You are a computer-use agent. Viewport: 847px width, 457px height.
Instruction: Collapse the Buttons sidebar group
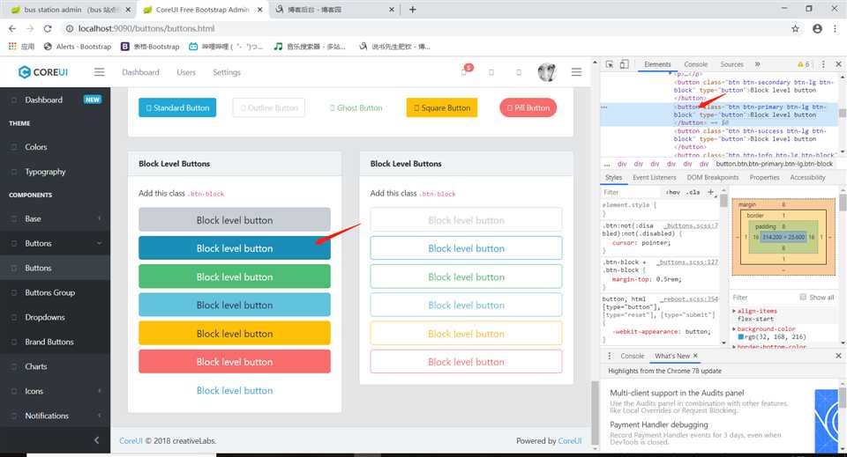click(55, 243)
